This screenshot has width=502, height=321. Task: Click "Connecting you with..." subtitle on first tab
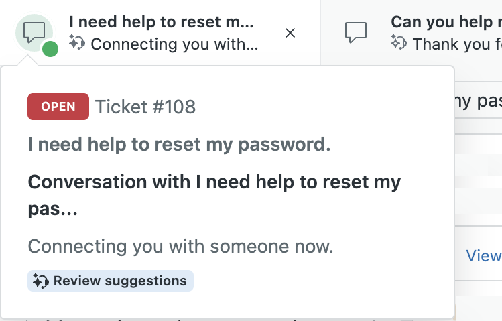174,44
